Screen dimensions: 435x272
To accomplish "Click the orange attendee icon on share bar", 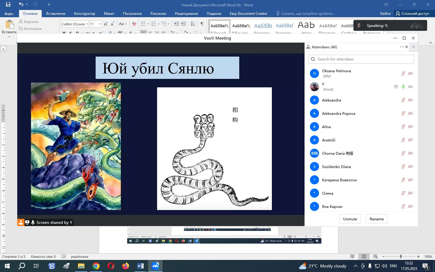I will point(21,222).
